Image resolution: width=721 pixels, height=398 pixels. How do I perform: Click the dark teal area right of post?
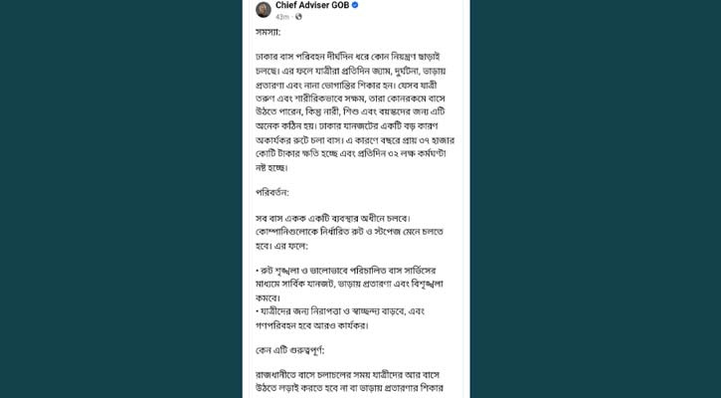point(597,199)
